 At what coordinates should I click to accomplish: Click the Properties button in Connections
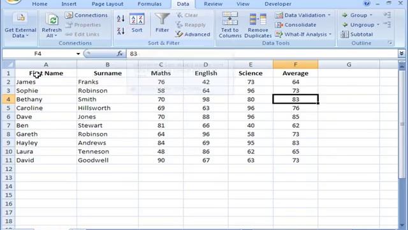tap(84, 25)
